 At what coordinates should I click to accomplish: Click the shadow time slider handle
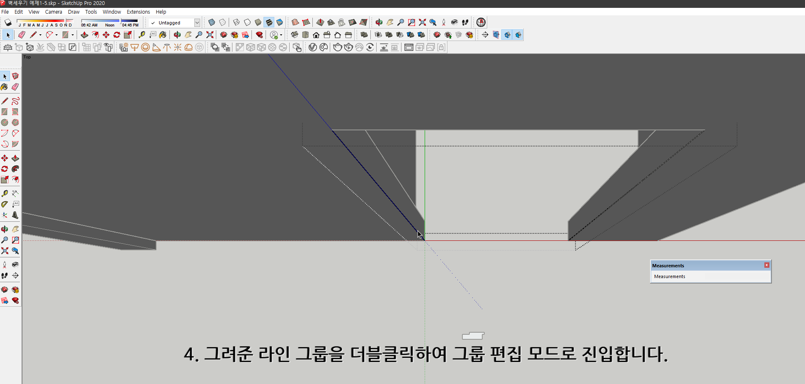coord(121,21)
